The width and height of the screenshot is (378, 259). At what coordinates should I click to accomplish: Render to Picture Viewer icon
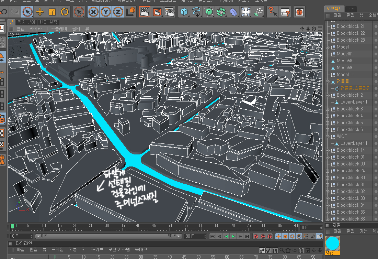point(157,12)
